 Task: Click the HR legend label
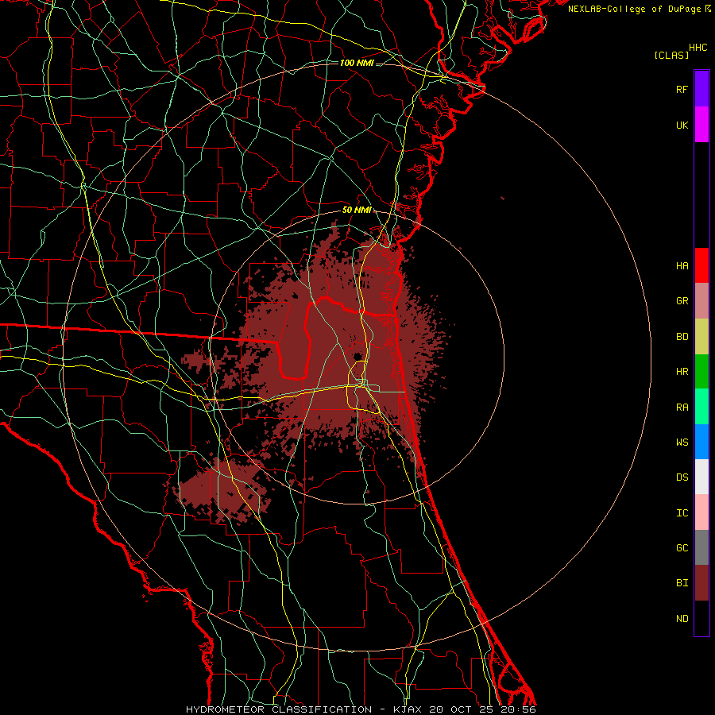[682, 372]
